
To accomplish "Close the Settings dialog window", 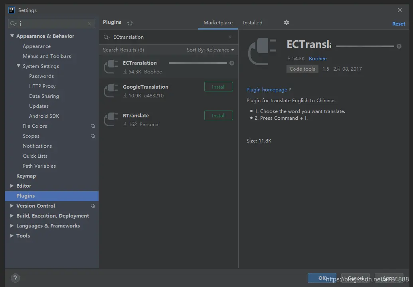I will point(399,10).
